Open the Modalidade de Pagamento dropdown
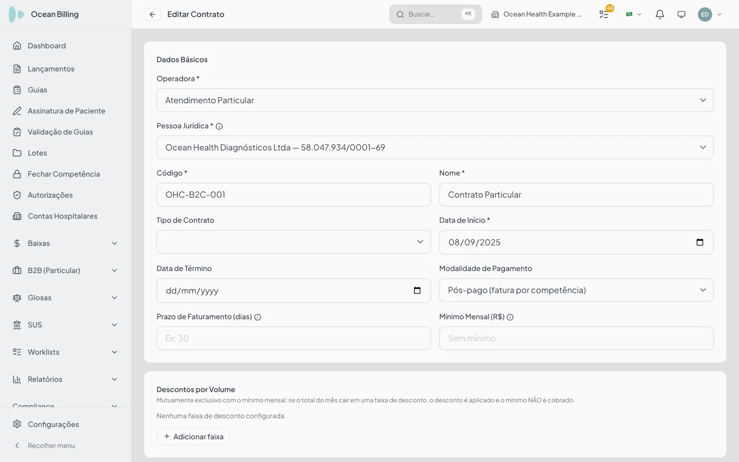Screen dimensions: 739x462 576,290
